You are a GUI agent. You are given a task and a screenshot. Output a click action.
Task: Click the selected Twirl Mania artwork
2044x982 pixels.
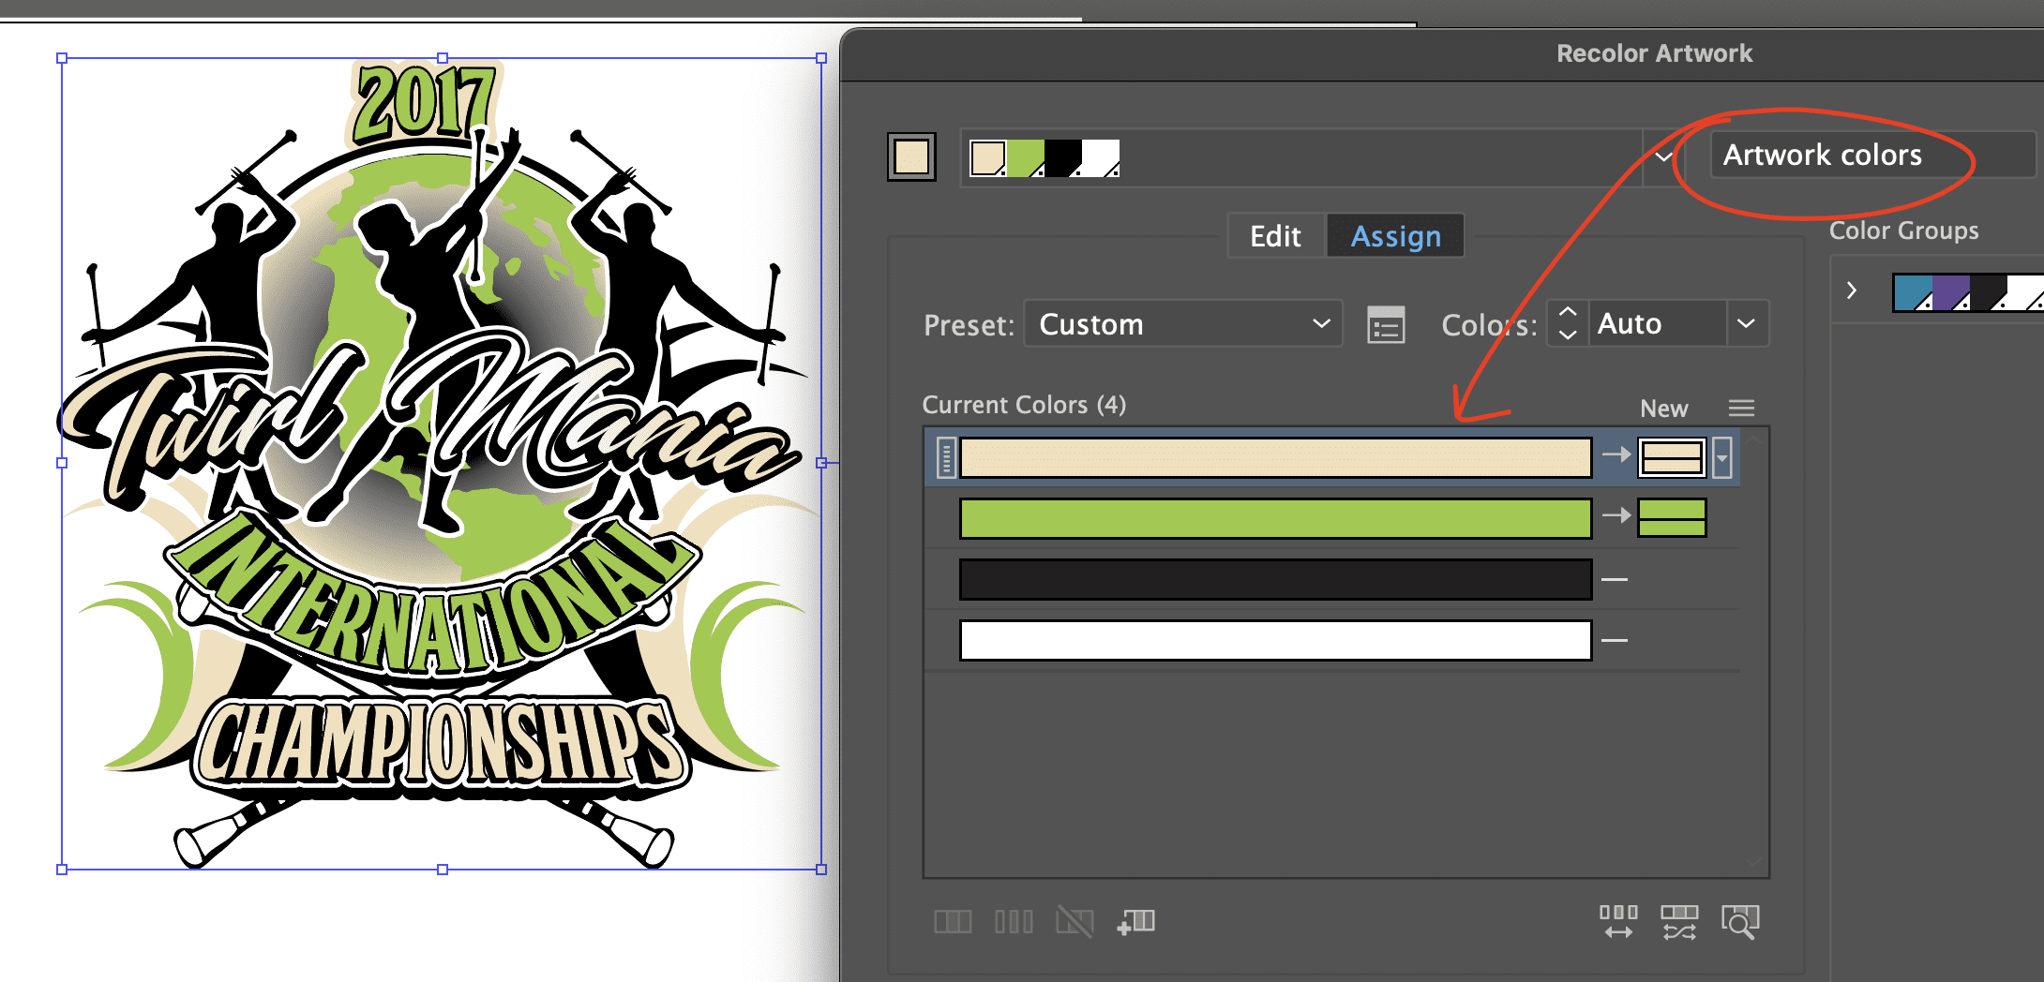click(441, 464)
